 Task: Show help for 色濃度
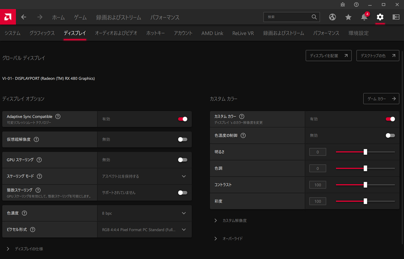[x=24, y=213]
